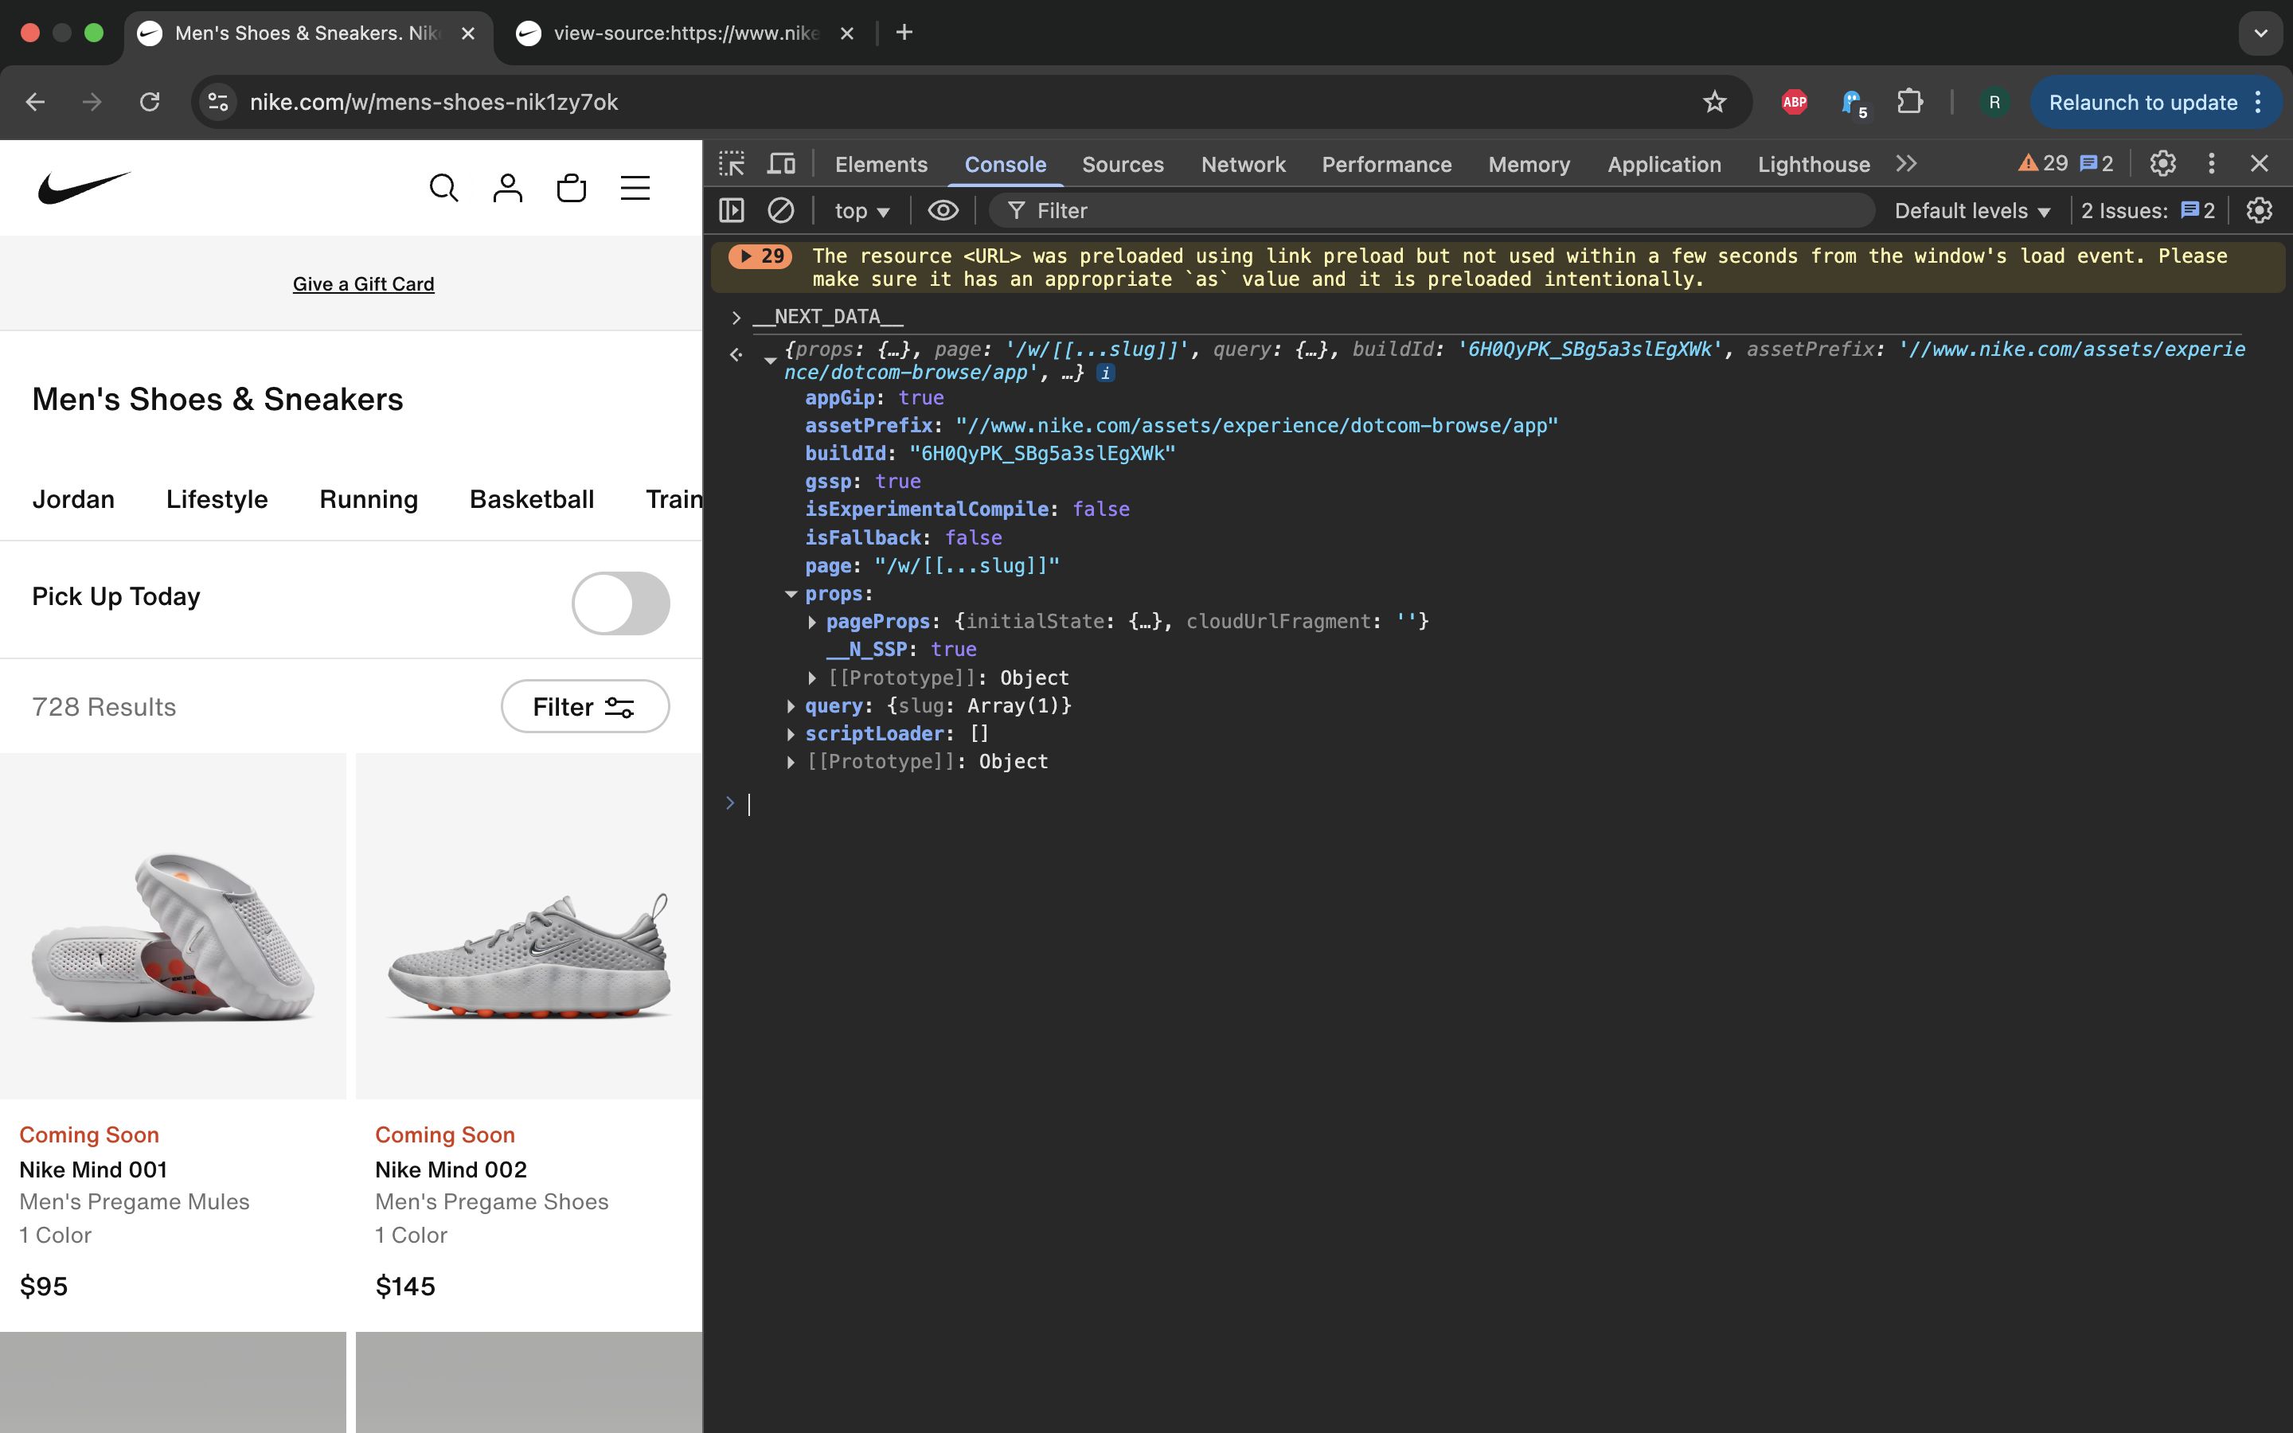
Task: Click the live expression eye icon
Action: 943,210
